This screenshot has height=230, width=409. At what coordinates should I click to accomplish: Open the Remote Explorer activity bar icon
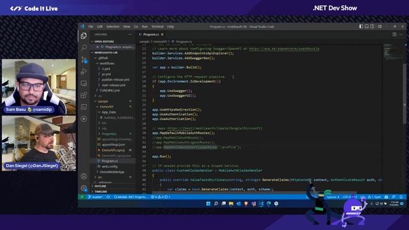84,84
